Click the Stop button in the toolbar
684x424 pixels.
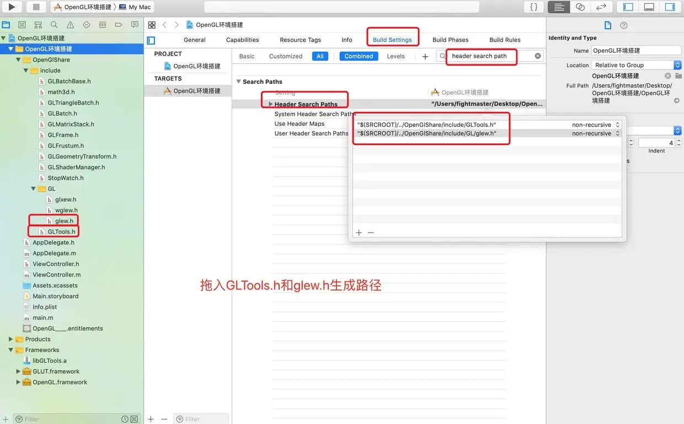pyautogui.click(x=36, y=7)
